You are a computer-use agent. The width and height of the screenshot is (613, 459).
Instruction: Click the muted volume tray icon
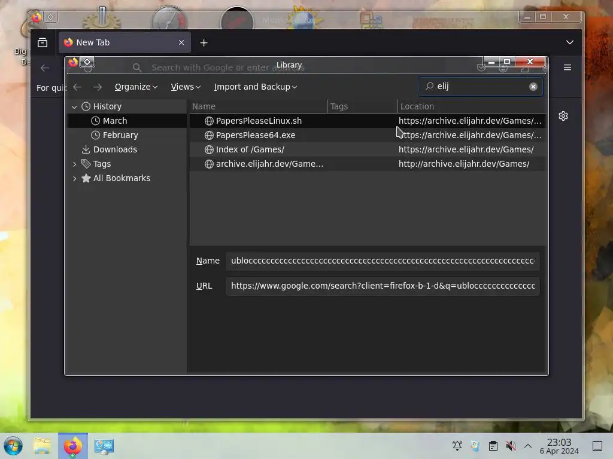pyautogui.click(x=511, y=446)
